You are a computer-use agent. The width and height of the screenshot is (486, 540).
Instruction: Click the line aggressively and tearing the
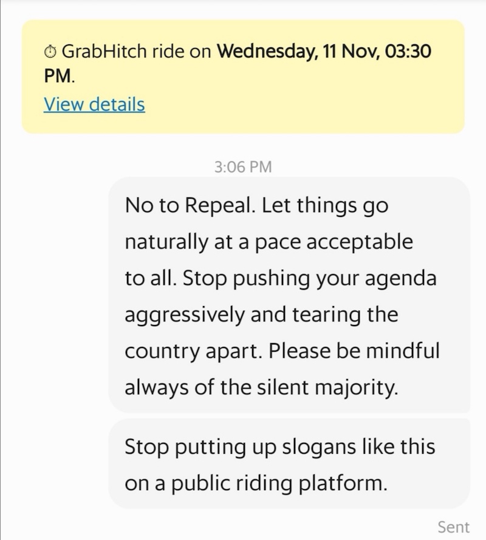[x=261, y=315]
